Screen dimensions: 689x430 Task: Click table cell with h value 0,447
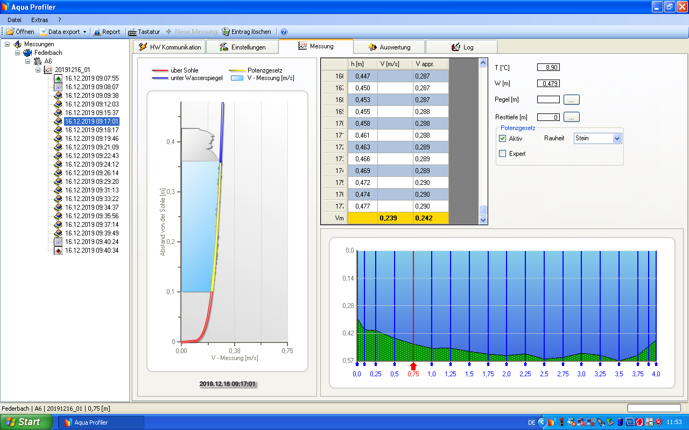pos(363,76)
